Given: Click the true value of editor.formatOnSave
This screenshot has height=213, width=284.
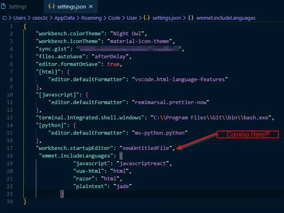Looking at the screenshot, I should coord(113,64).
